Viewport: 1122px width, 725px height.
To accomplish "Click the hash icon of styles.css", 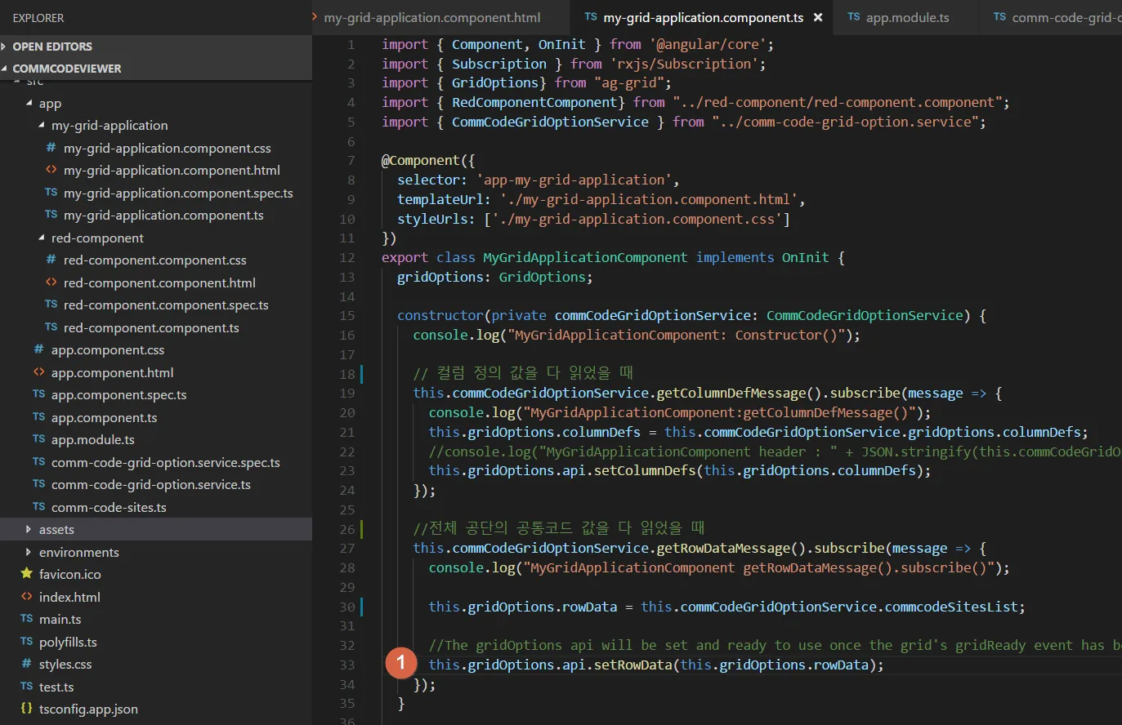I will pyautogui.click(x=27, y=664).
